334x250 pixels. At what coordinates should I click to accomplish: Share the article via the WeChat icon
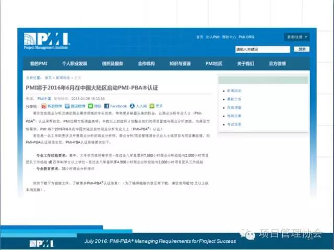(90, 106)
